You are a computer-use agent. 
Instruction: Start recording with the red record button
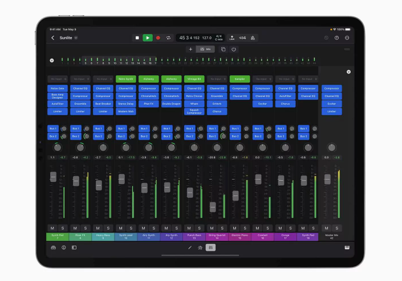tap(158, 38)
